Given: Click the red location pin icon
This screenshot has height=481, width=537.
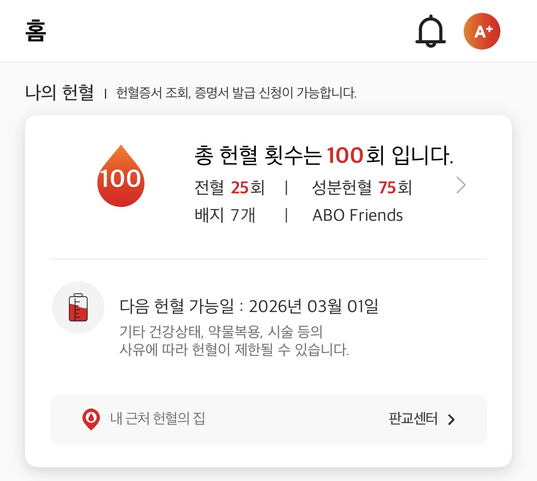Looking at the screenshot, I should click(x=91, y=419).
